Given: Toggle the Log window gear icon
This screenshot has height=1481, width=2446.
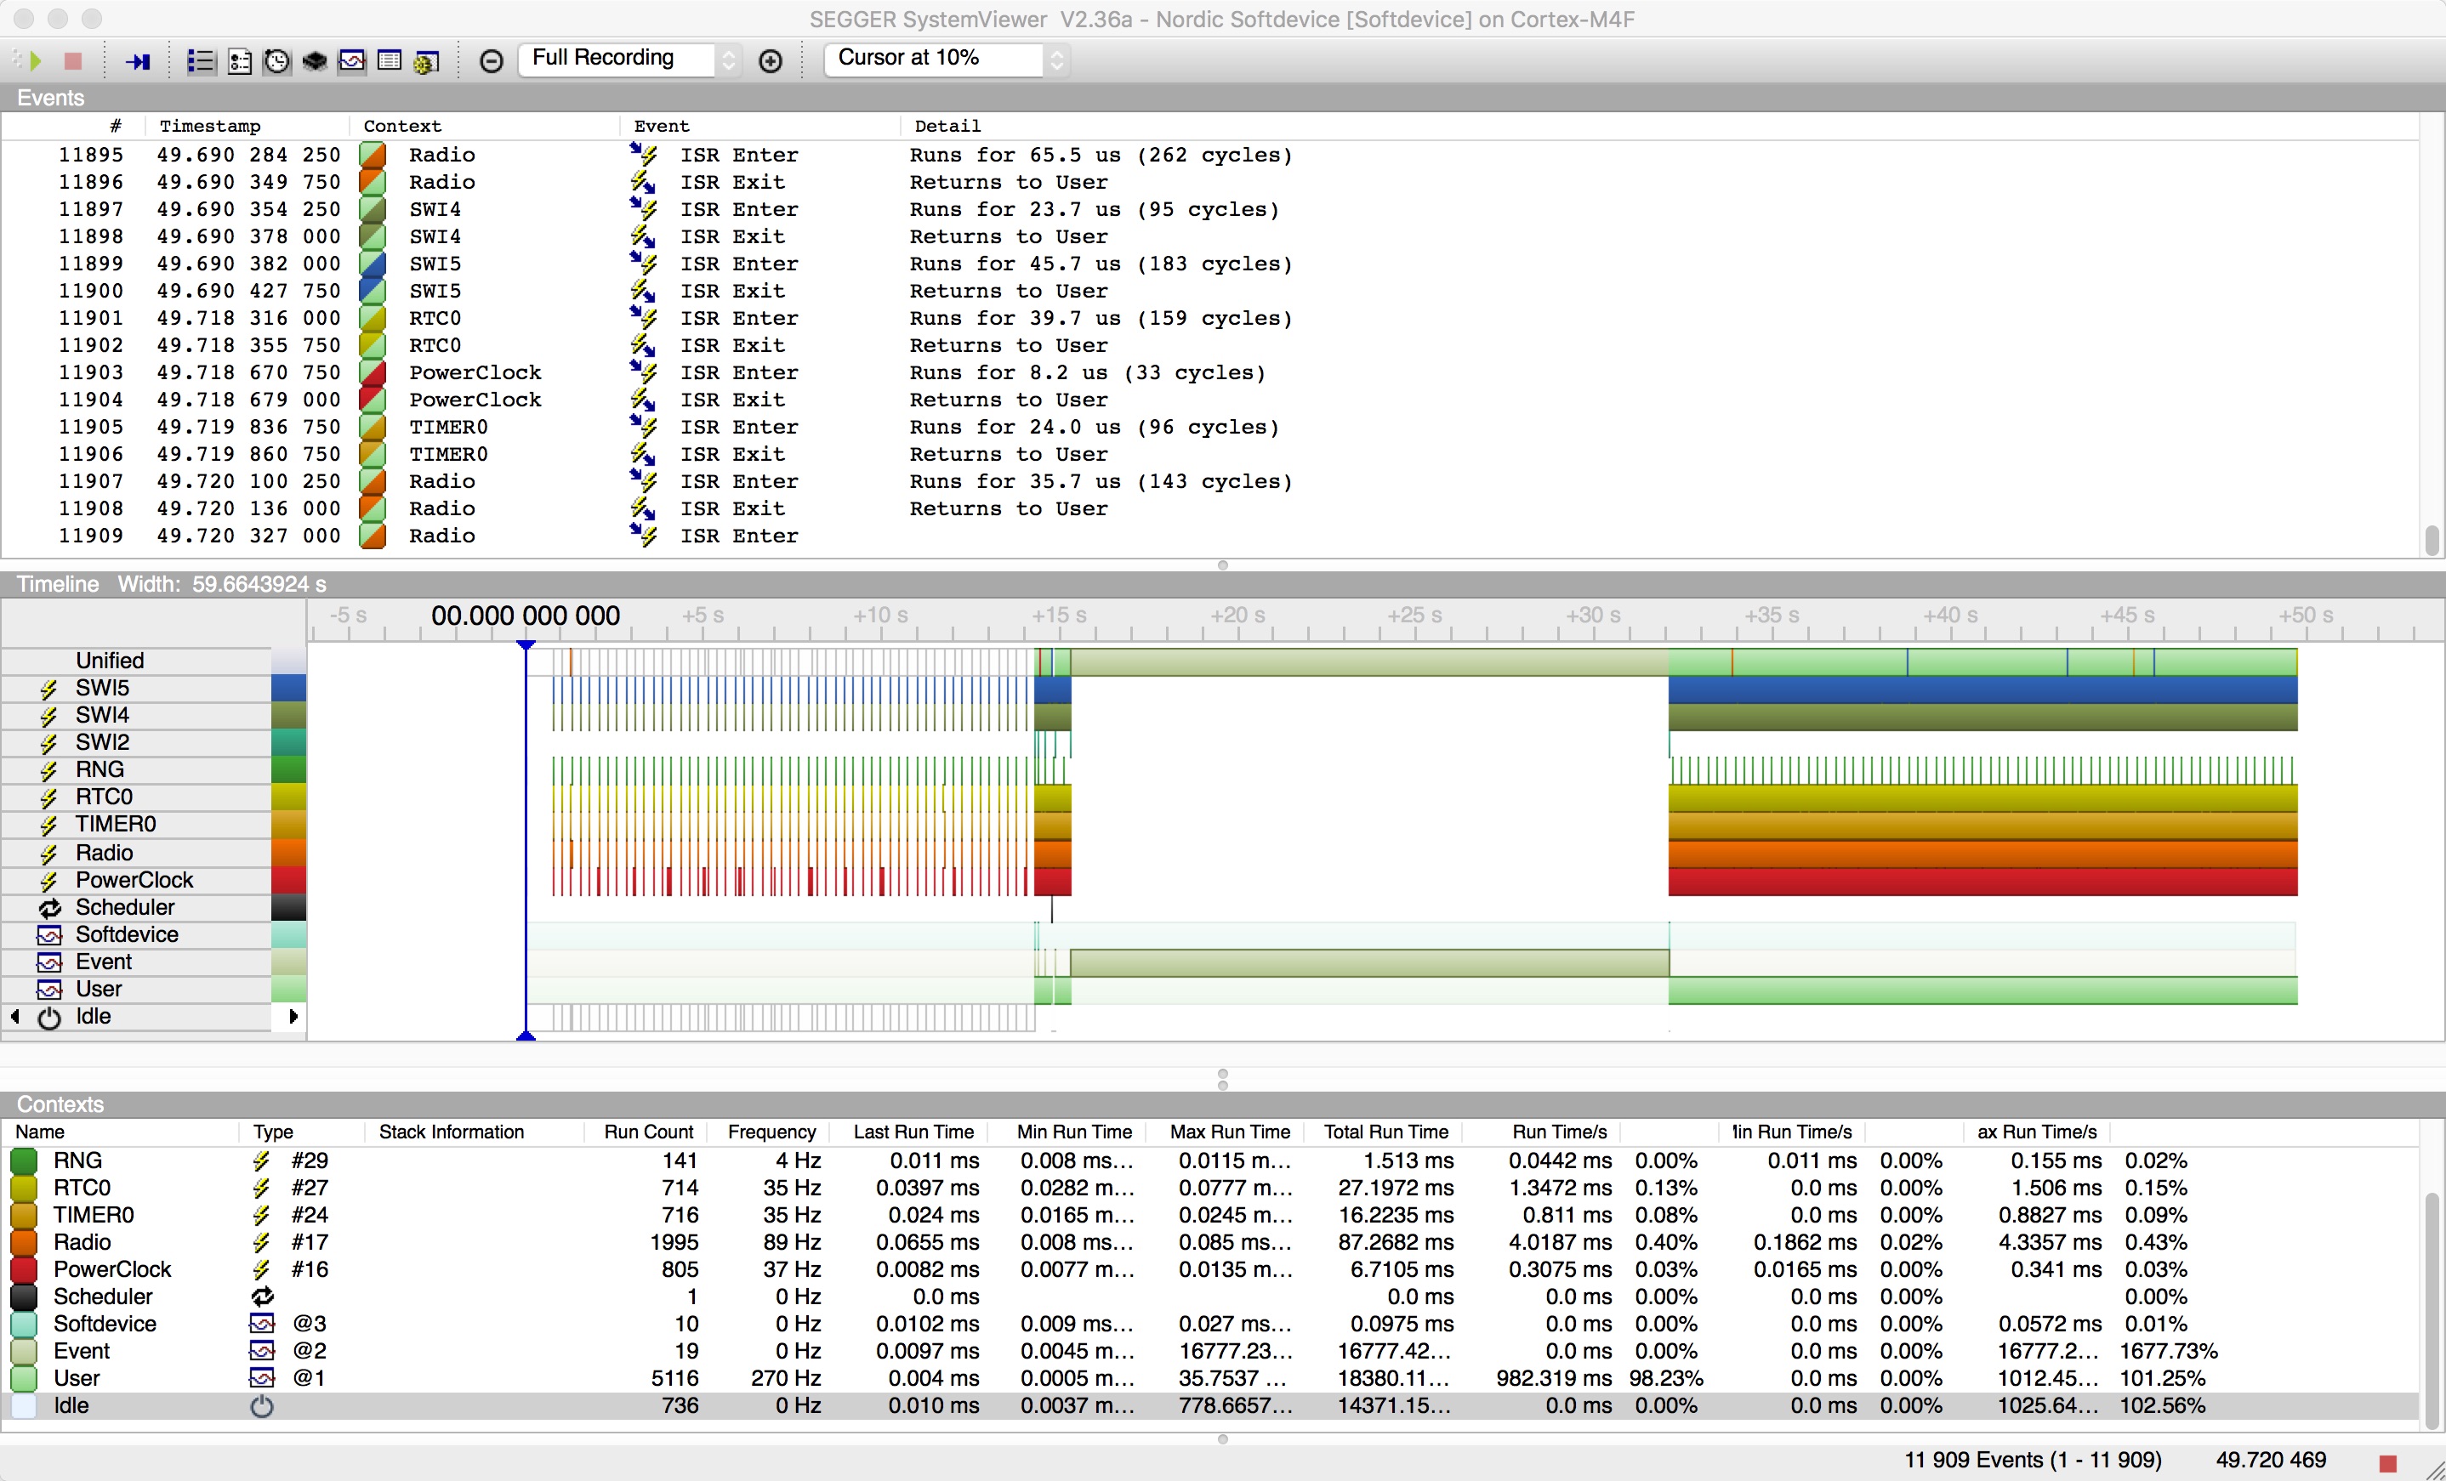Looking at the screenshot, I should (x=427, y=60).
